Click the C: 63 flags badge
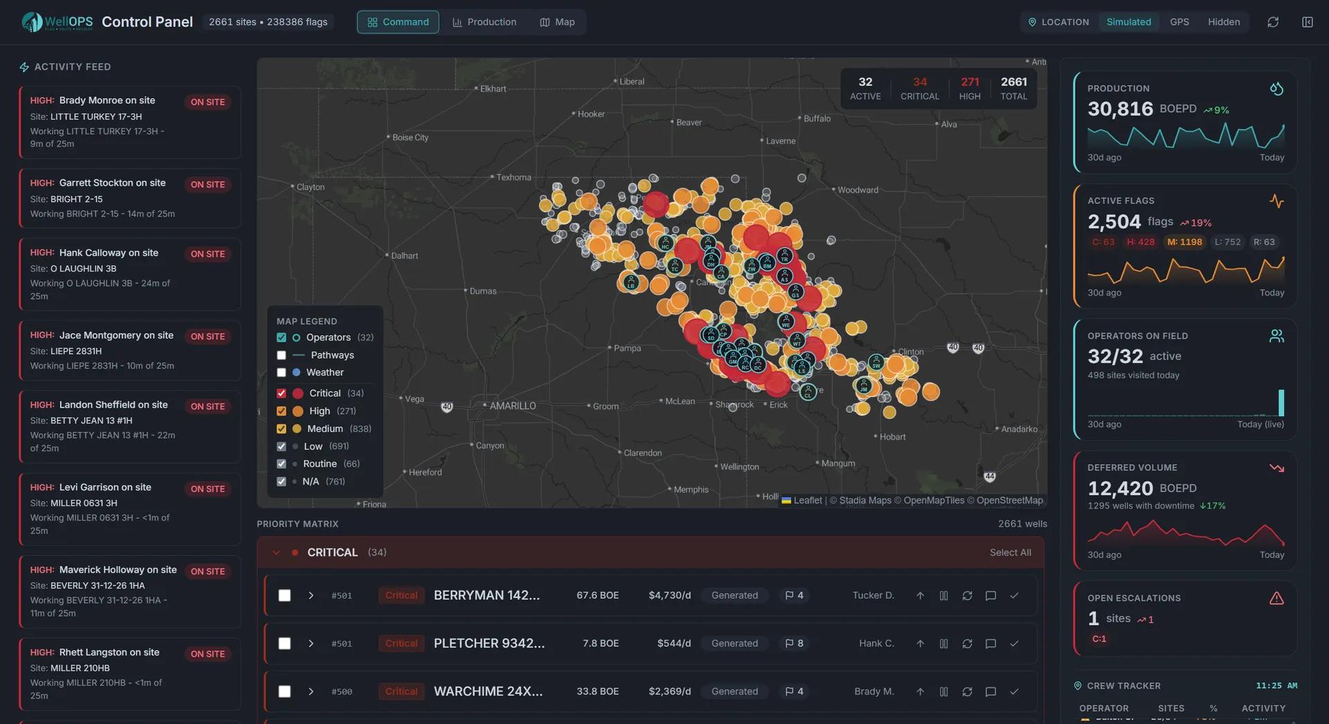This screenshot has width=1329, height=724. [x=1103, y=242]
